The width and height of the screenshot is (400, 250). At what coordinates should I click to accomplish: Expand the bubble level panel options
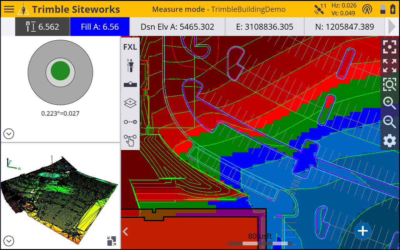(x=9, y=134)
